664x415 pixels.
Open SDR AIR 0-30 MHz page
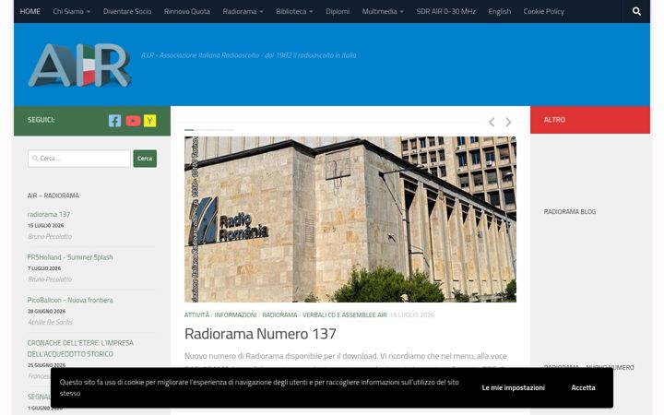(x=446, y=11)
